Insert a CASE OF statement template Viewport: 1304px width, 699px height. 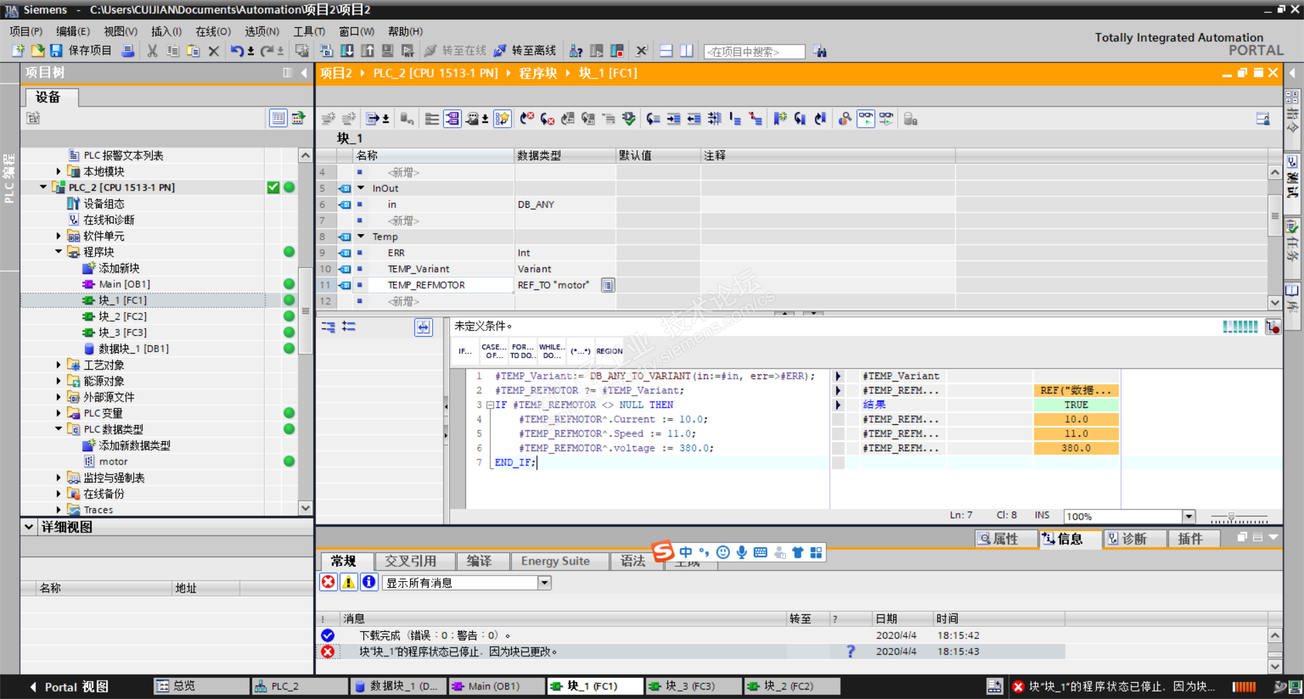[x=494, y=352]
